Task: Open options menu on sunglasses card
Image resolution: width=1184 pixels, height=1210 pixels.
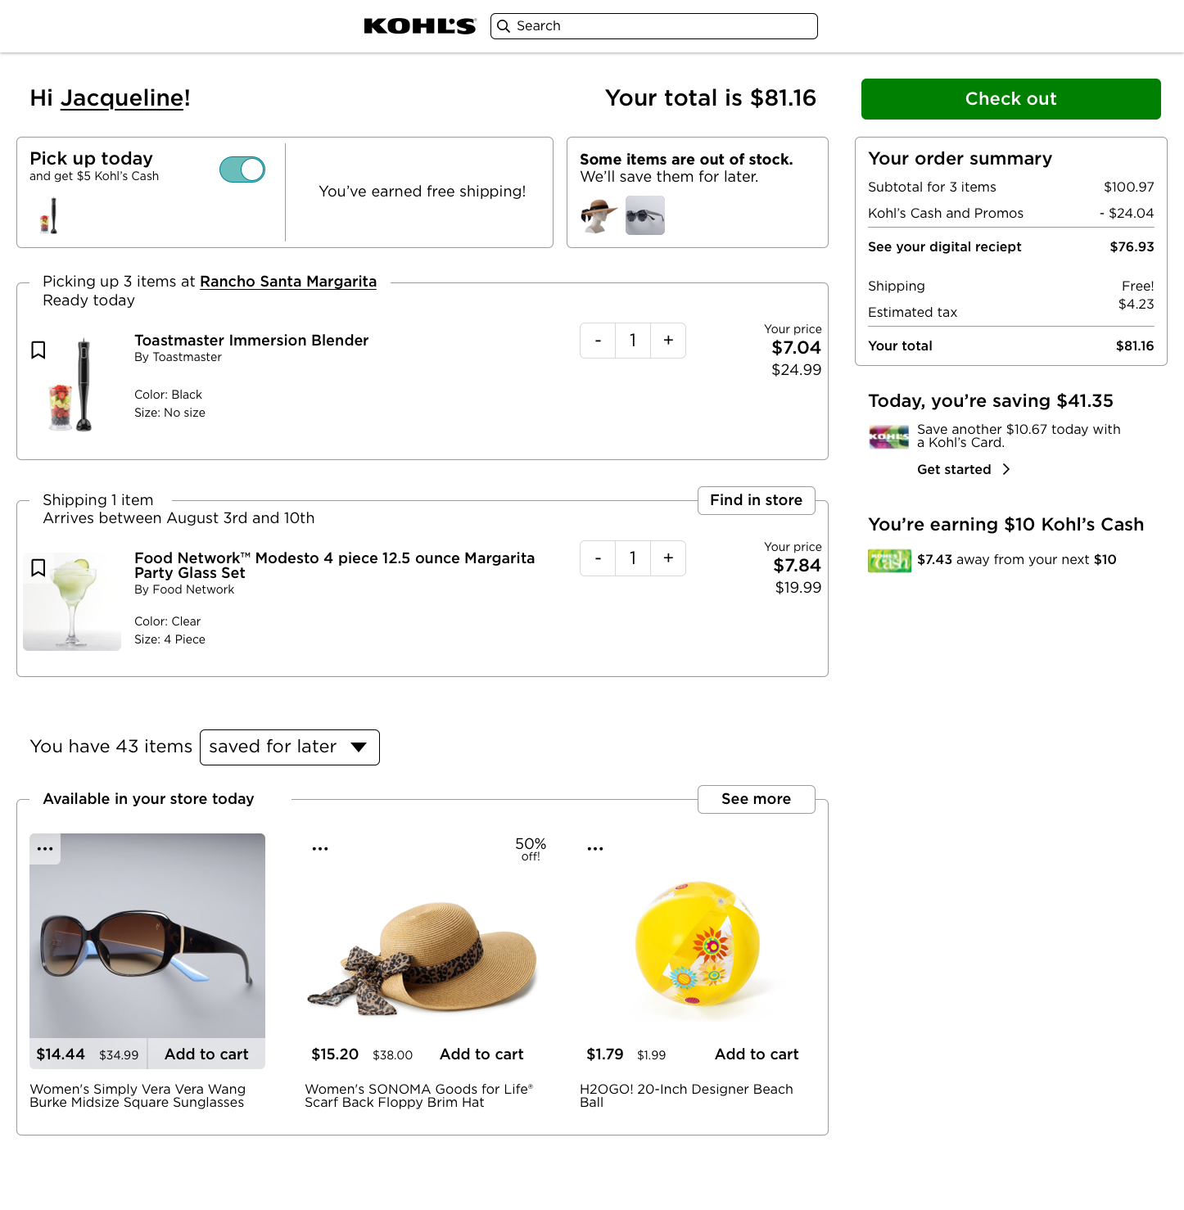Action: [x=45, y=849]
